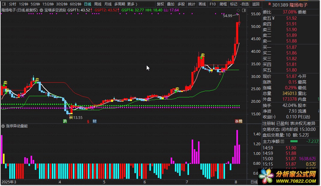This screenshot has height=186, width=321.
Task: Click the 买一 price 51.87
Action: [291, 47]
